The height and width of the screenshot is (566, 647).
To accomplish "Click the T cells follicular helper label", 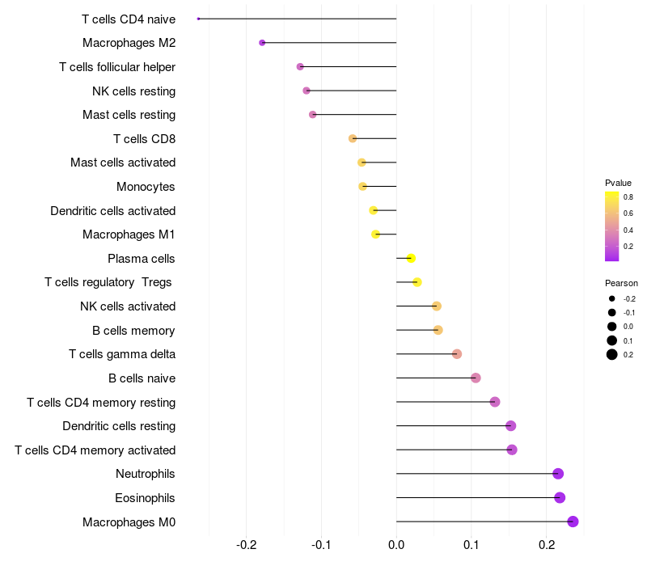I will [x=117, y=67].
